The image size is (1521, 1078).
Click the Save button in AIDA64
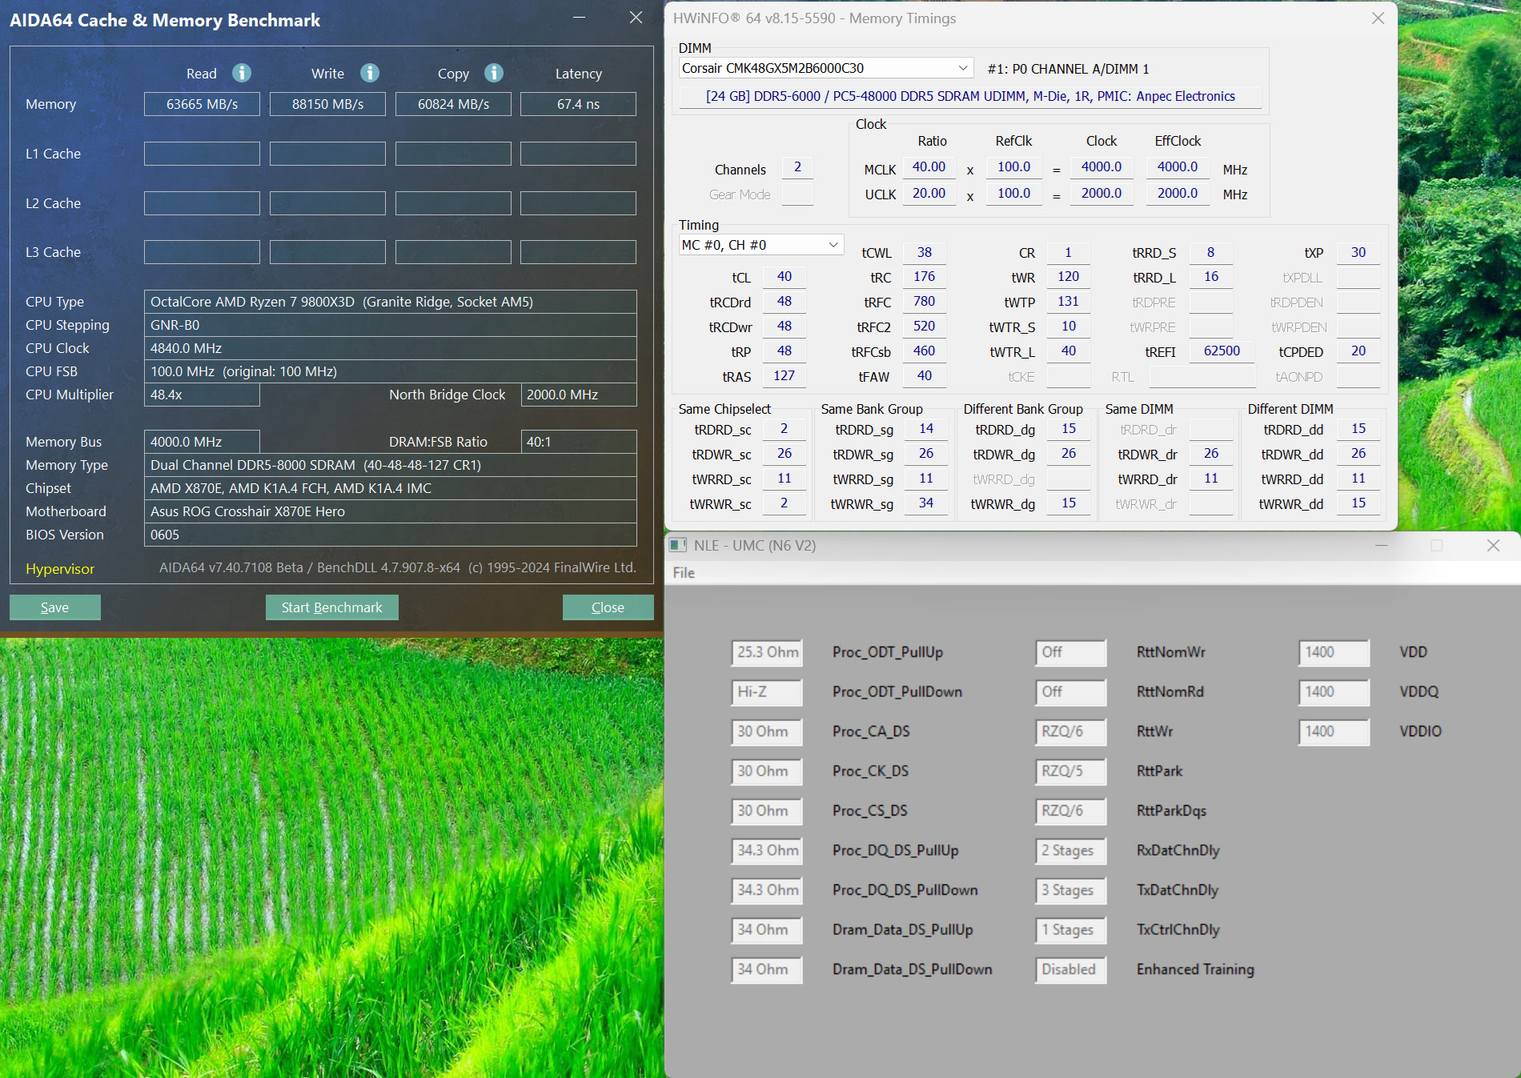point(55,607)
